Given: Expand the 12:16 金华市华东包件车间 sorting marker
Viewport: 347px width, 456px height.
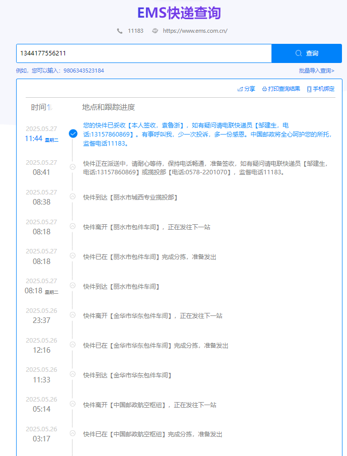Looking at the screenshot, I should click(x=73, y=345).
